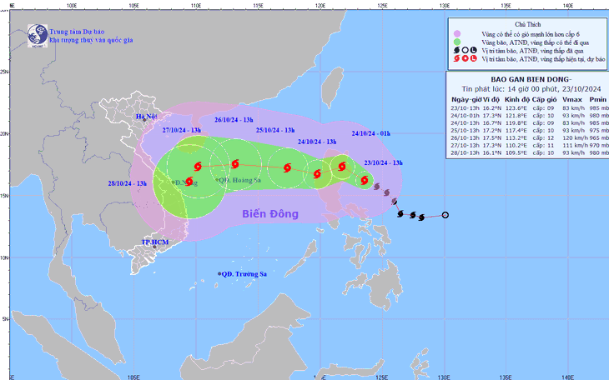The width and height of the screenshot is (609, 380).
Task: Click the 'Khí tượng thuỷ văn quốc gia' text
Action: pos(91,40)
